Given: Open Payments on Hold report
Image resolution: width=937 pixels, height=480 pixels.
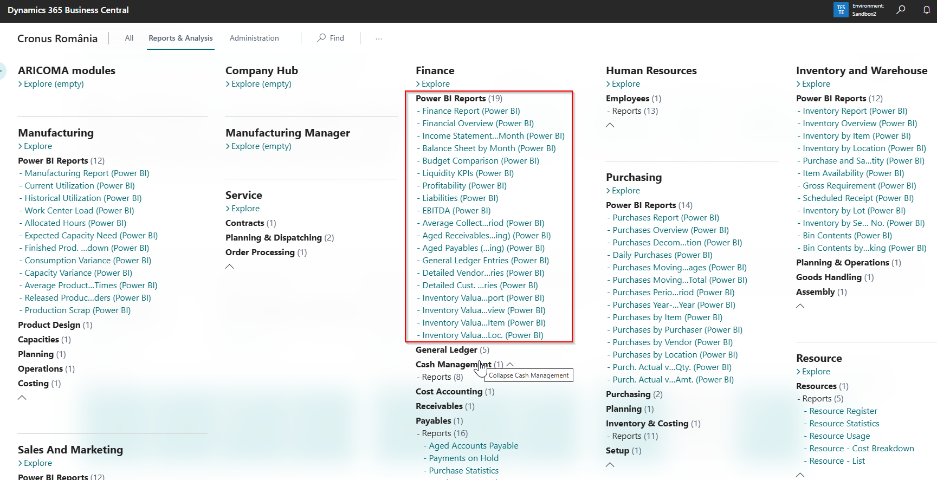Looking at the screenshot, I should tap(464, 458).
